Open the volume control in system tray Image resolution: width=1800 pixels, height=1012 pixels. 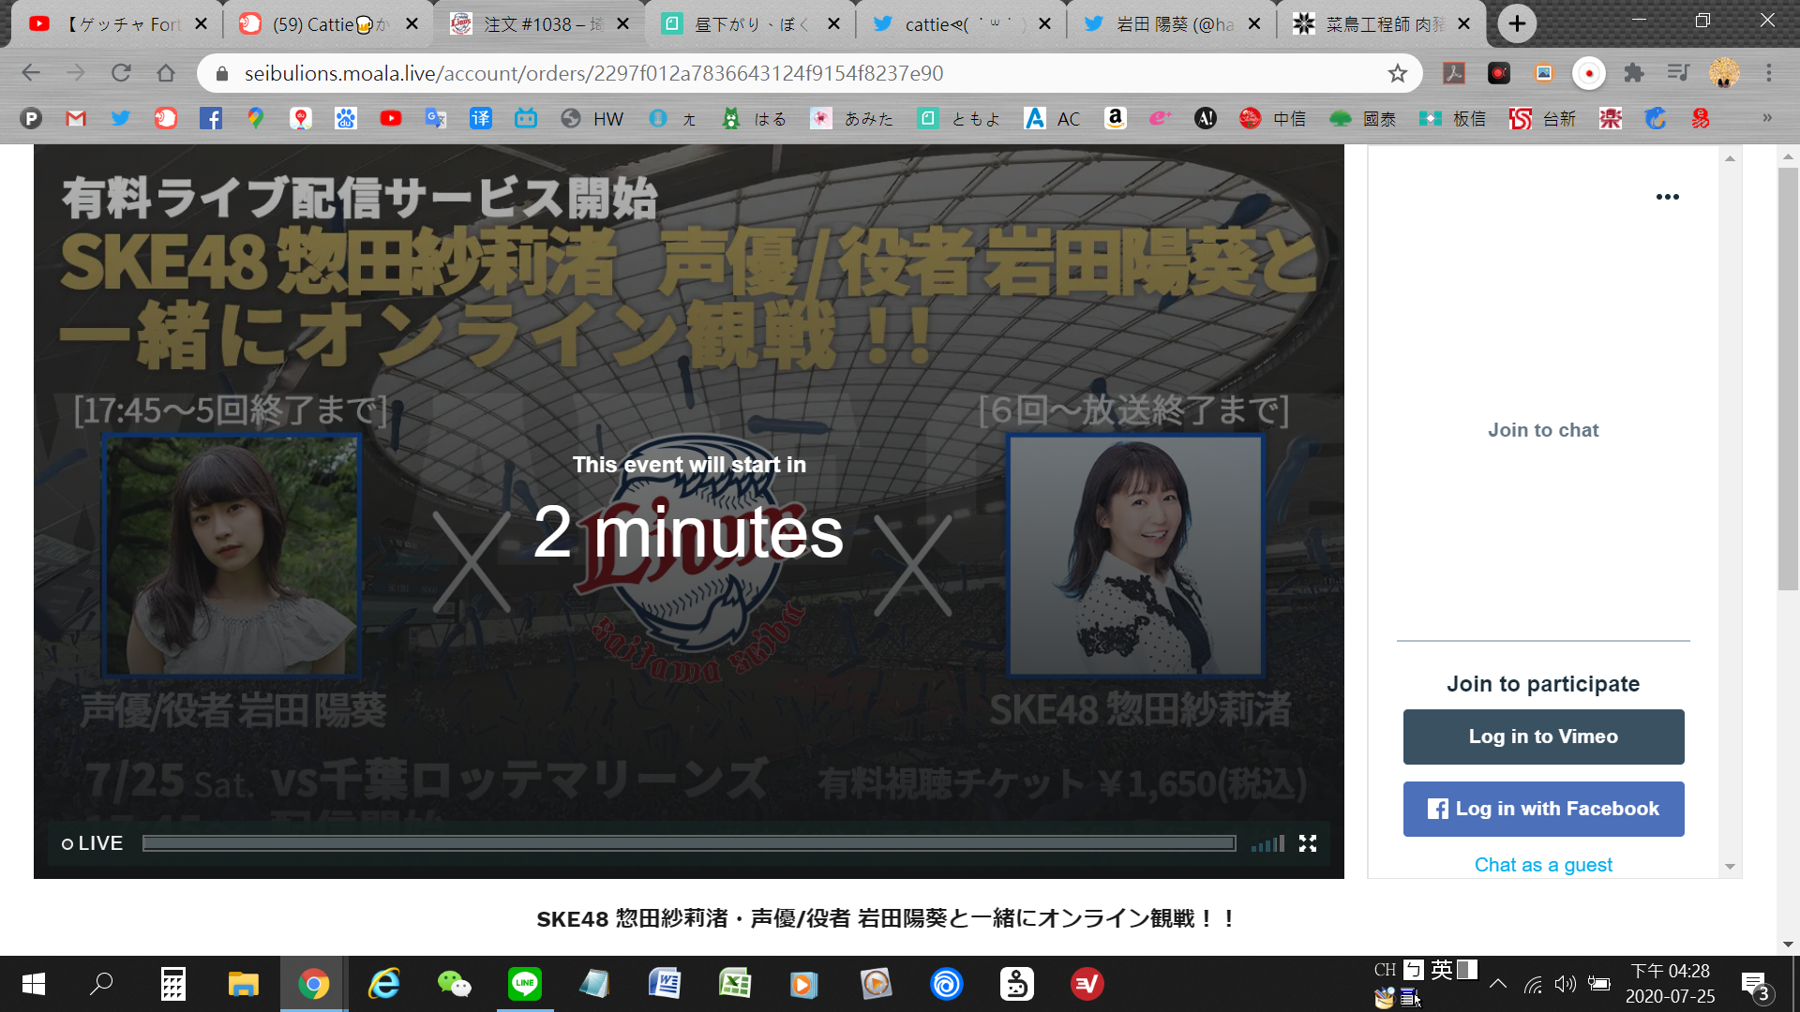pyautogui.click(x=1565, y=984)
